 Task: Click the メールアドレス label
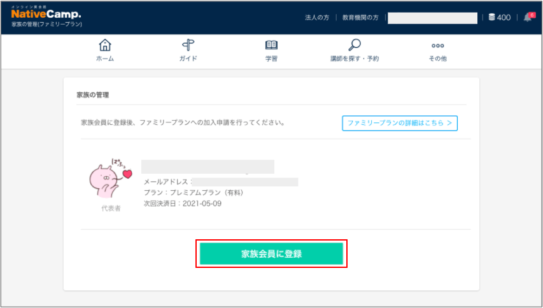[x=167, y=182]
